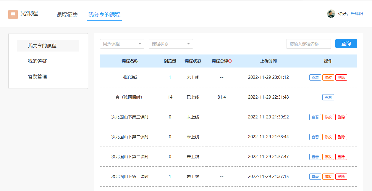Click the username link 严辉阳
Viewport: 372px width, 191px height.
click(x=357, y=14)
